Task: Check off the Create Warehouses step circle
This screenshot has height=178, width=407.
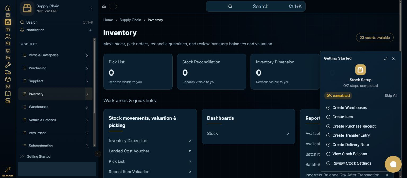Action: click(328, 108)
